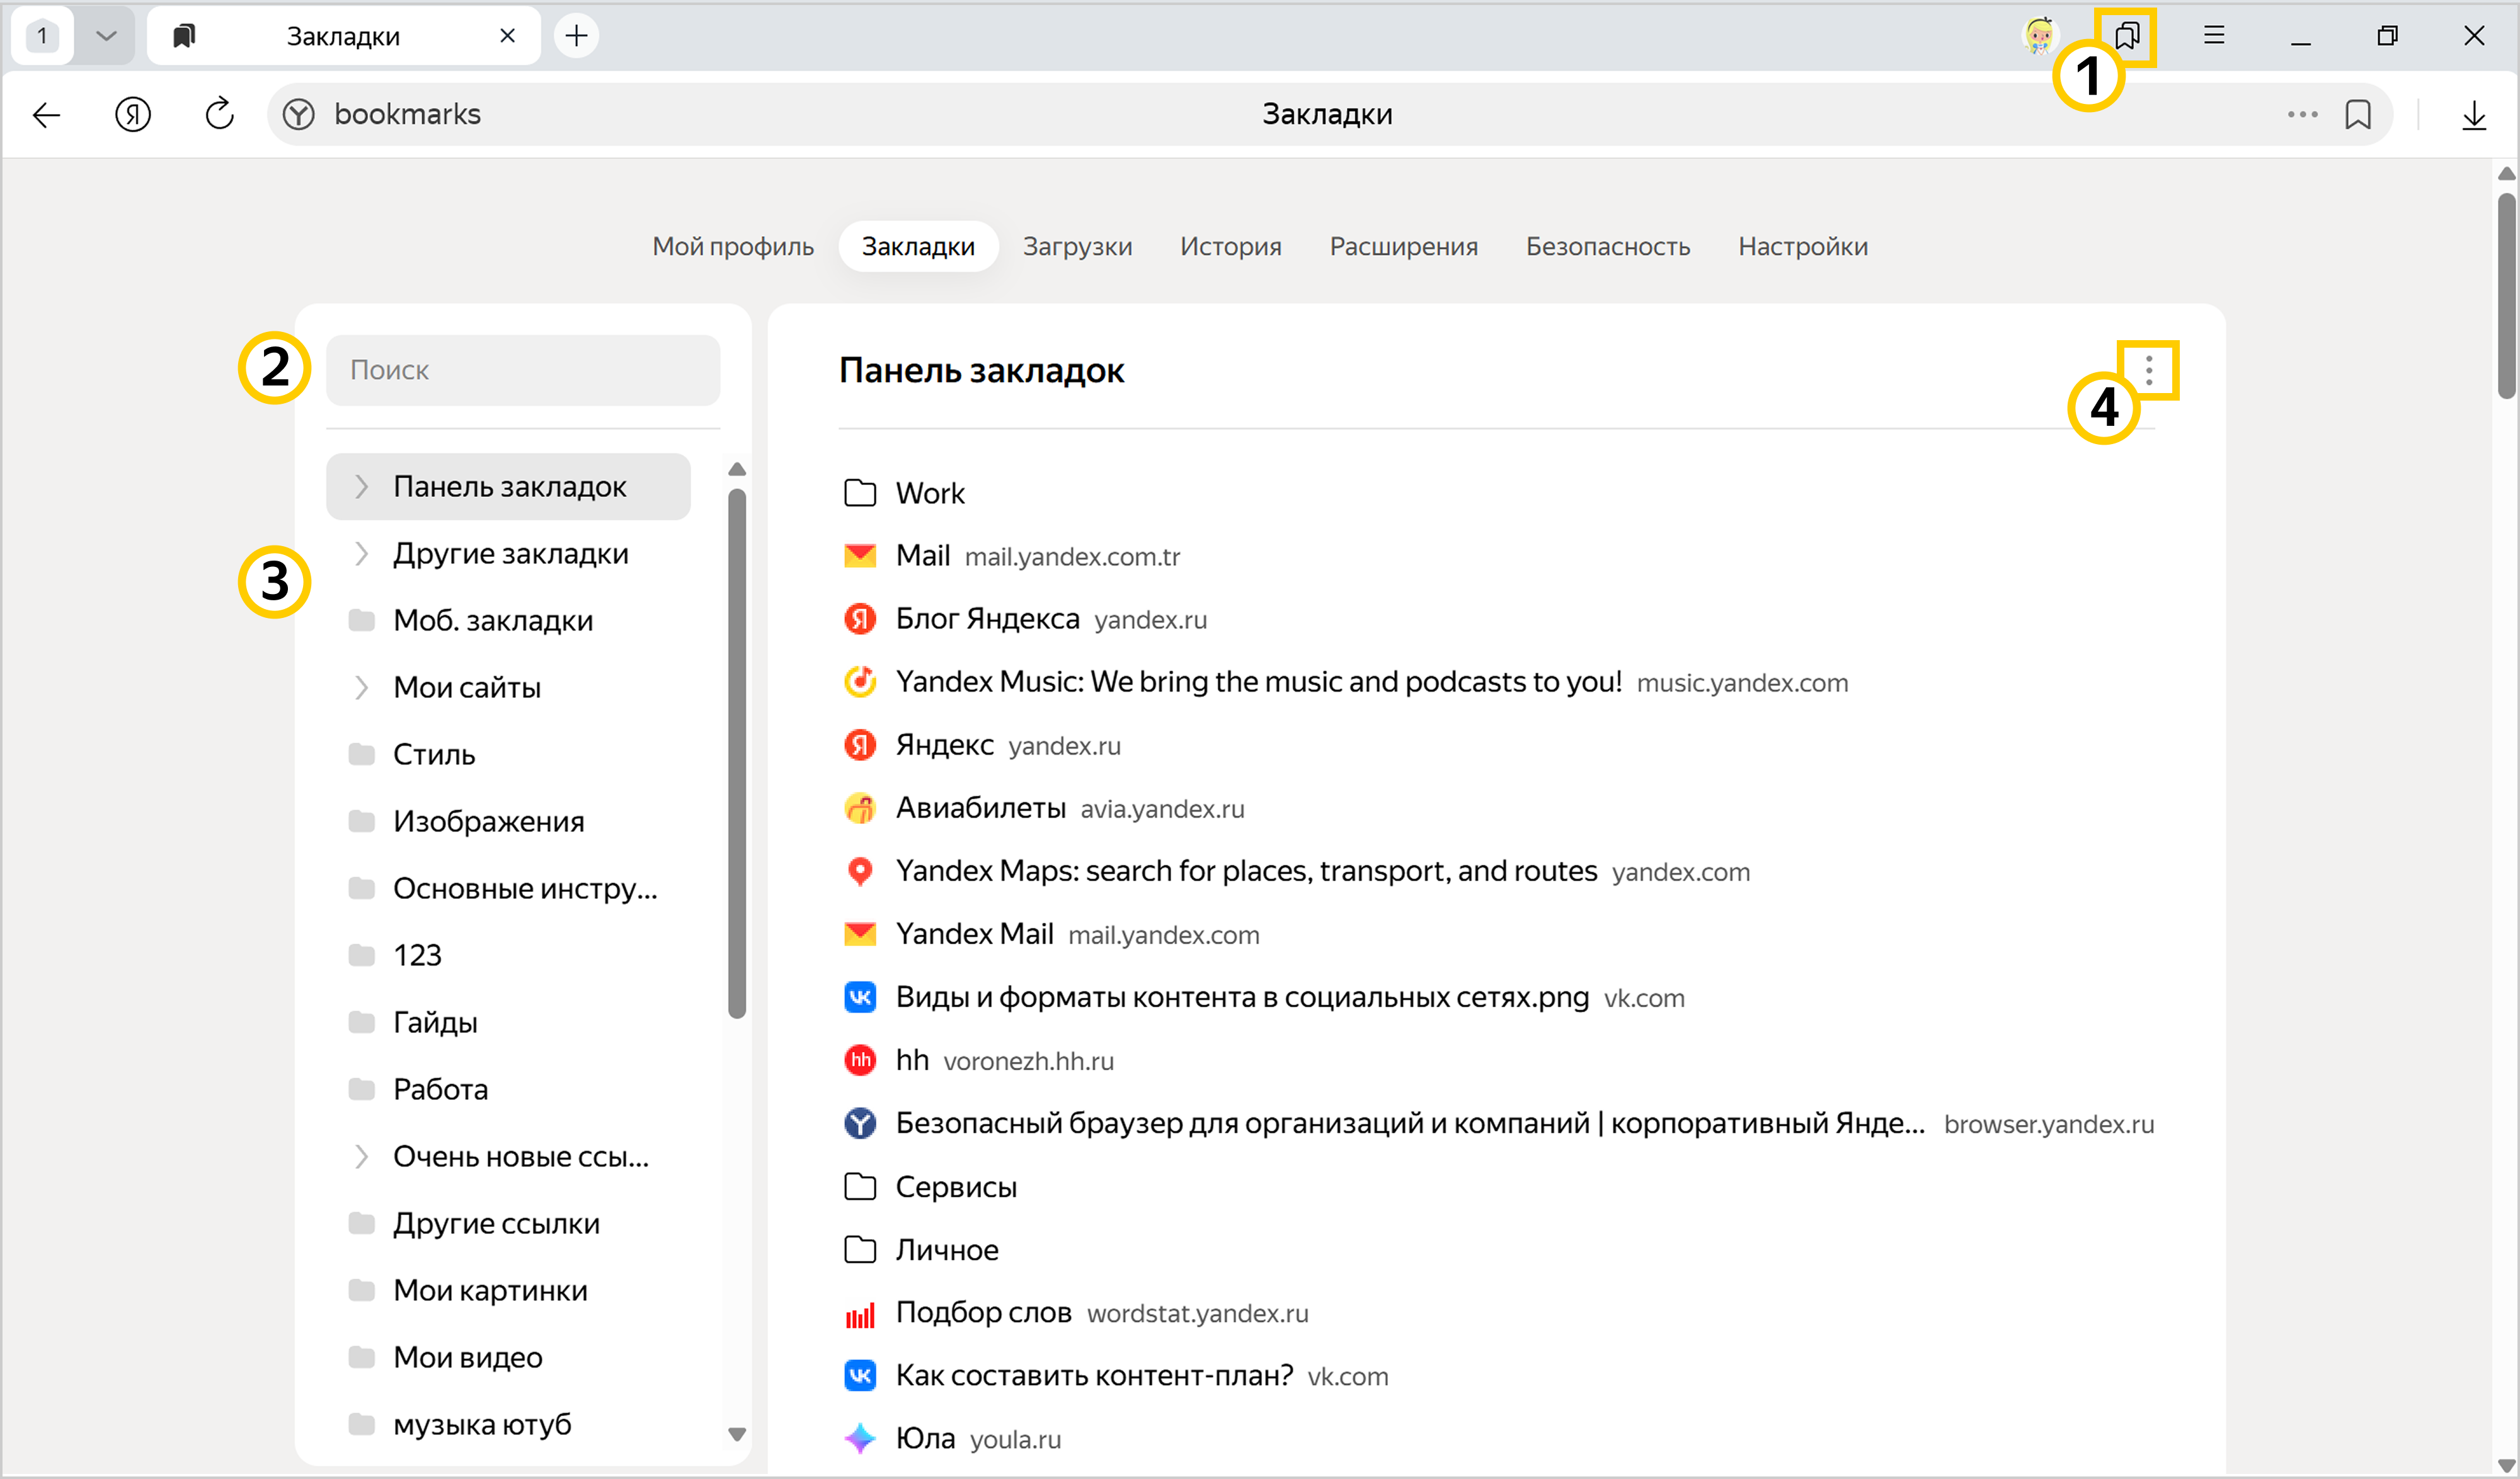Select the Гайды folder in sidebar
Viewport: 2520px width, 1479px height.
(x=435, y=1022)
